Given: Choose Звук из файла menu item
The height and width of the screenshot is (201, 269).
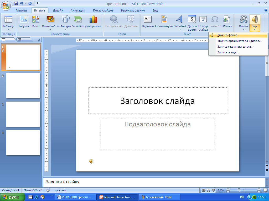Looking at the screenshot, I should [x=238, y=35].
